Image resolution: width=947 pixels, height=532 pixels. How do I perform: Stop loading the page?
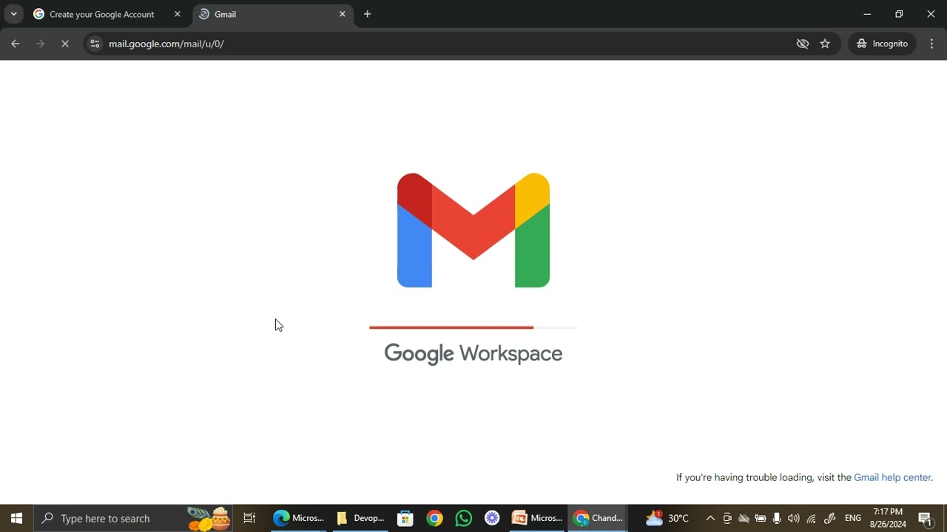65,44
